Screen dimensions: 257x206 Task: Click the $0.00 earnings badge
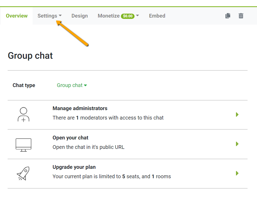pyautogui.click(x=128, y=16)
